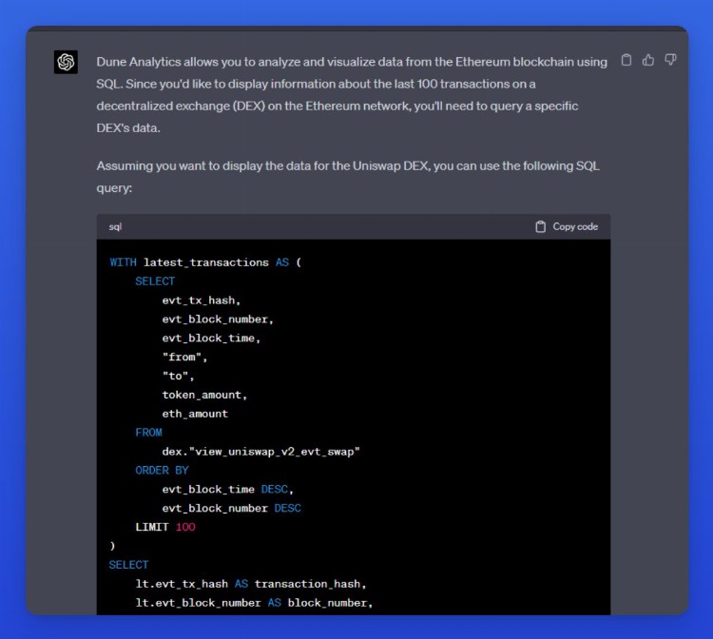
Task: Click evt_tx_hash in the inner column list
Action: click(x=201, y=300)
